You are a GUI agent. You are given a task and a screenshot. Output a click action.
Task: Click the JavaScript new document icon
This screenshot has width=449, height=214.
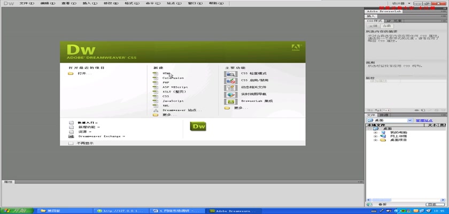pos(156,101)
